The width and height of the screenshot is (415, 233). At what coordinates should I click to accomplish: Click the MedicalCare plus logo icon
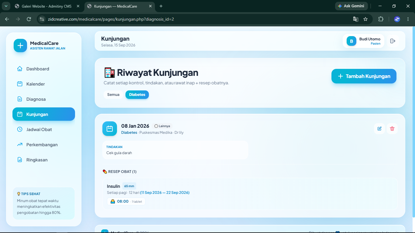point(20,46)
